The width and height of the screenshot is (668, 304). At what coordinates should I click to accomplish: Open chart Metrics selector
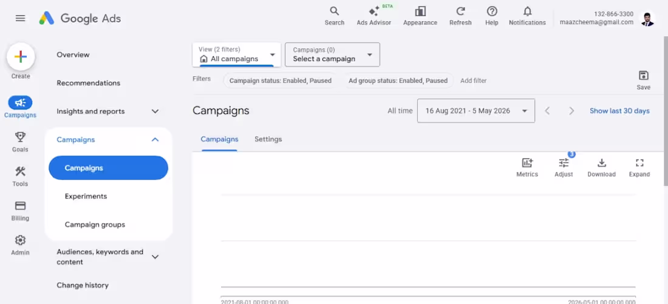point(527,167)
